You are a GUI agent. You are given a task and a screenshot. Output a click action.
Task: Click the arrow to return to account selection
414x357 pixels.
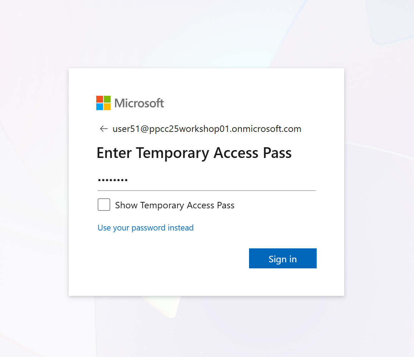point(103,129)
